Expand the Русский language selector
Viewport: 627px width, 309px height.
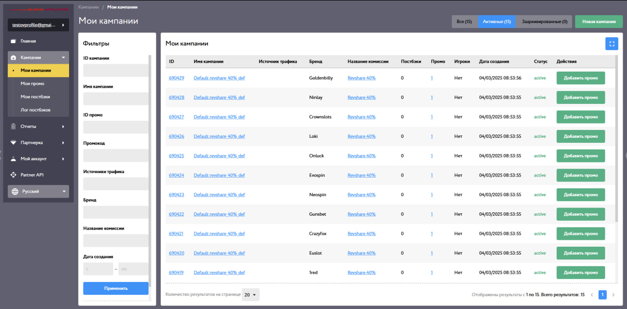[x=63, y=192]
